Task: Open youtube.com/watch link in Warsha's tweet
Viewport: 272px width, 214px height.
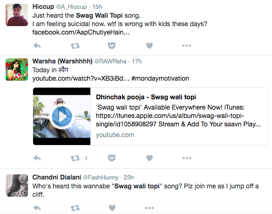Action: [x=81, y=78]
